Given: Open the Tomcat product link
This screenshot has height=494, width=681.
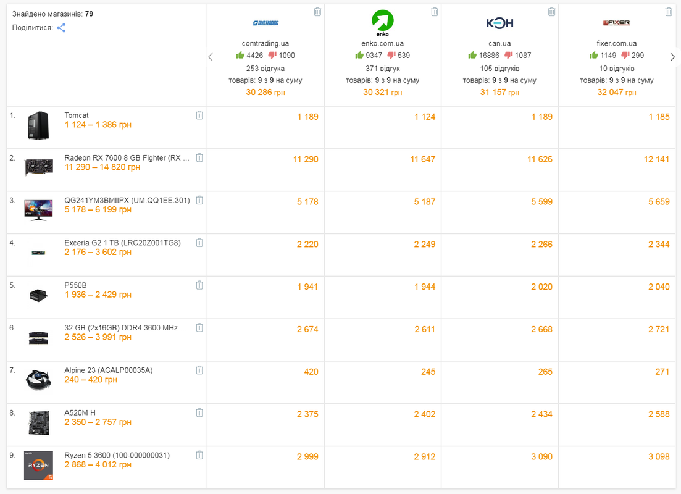Looking at the screenshot, I should pyautogui.click(x=77, y=115).
